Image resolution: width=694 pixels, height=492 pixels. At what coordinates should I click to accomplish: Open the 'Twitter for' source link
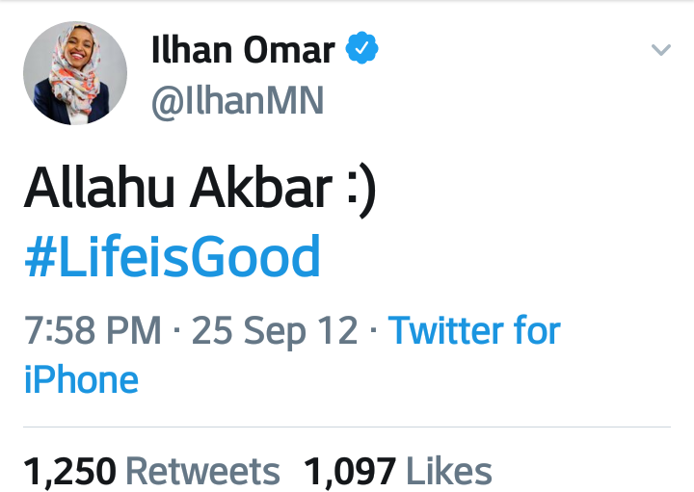tap(474, 330)
